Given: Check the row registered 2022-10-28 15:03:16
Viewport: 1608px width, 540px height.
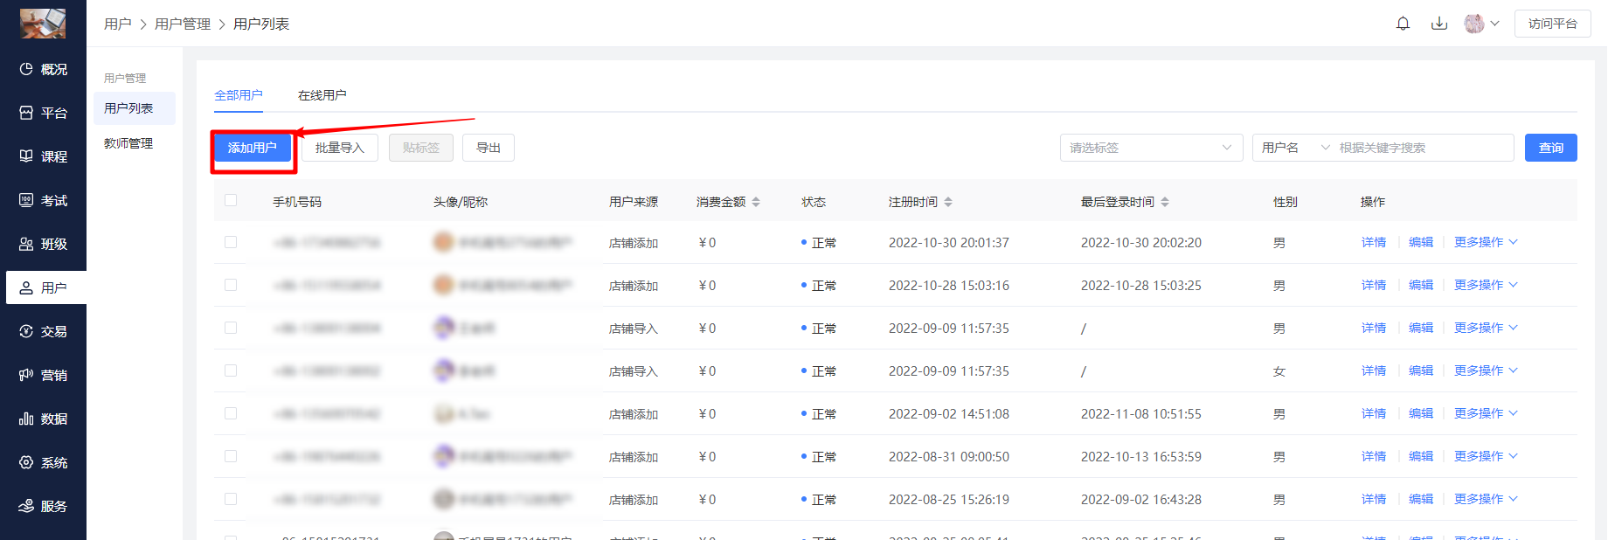Looking at the screenshot, I should (x=231, y=285).
